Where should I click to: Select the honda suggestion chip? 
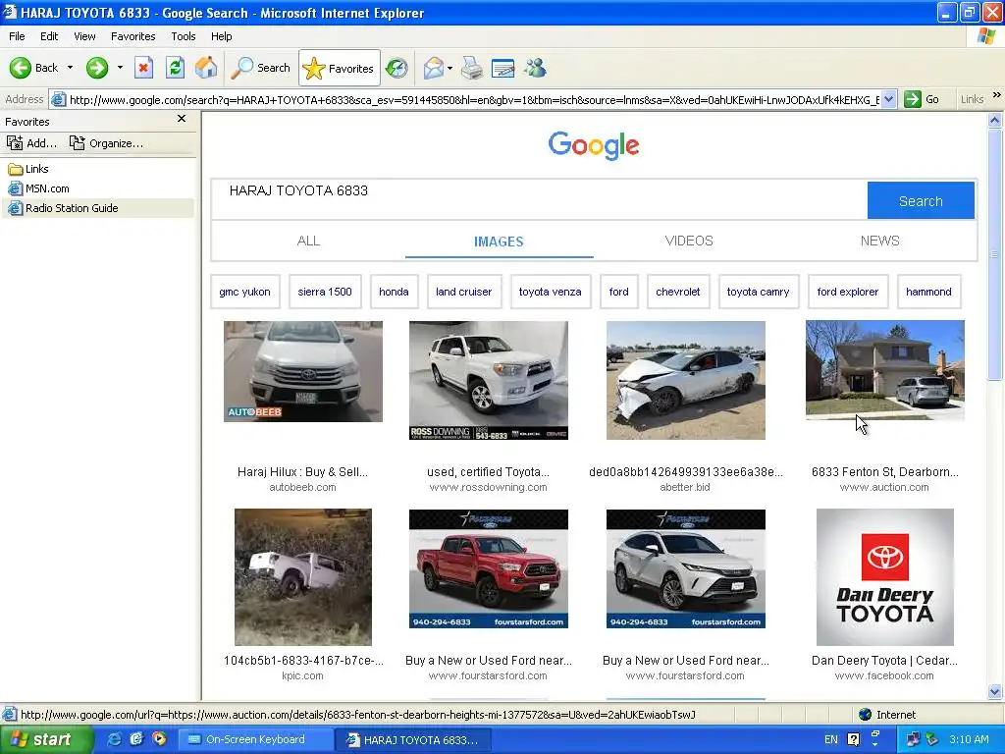point(394,292)
